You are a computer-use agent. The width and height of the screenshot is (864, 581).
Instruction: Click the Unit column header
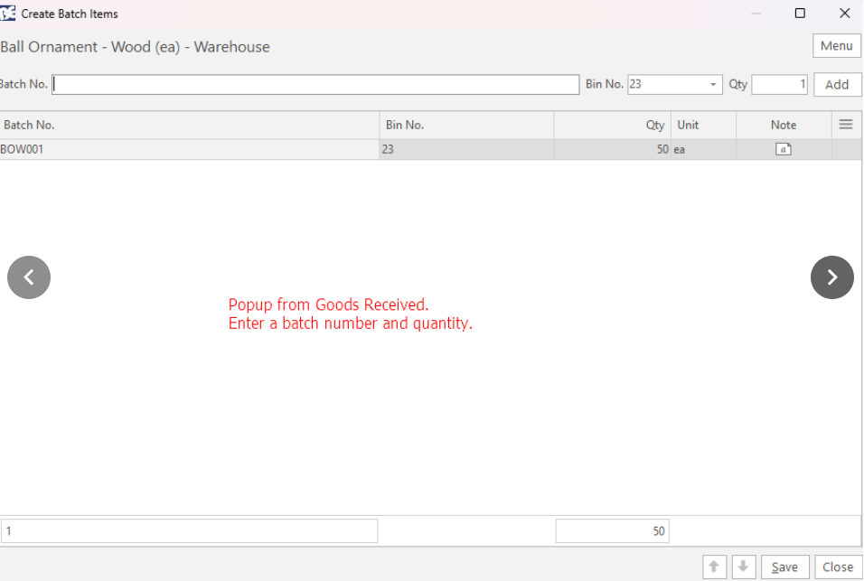703,125
